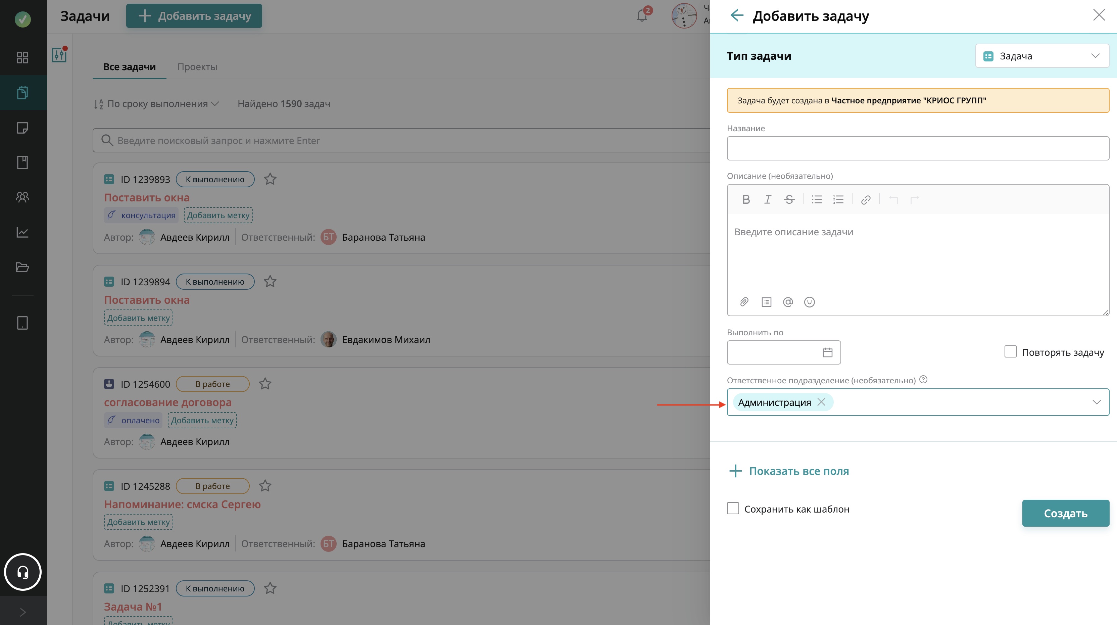Open the Тип задачи dropdown
The image size is (1117, 625).
[x=1041, y=56]
